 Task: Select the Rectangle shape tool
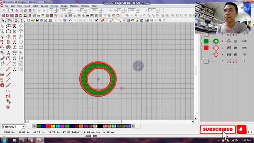[x=21, y=48]
